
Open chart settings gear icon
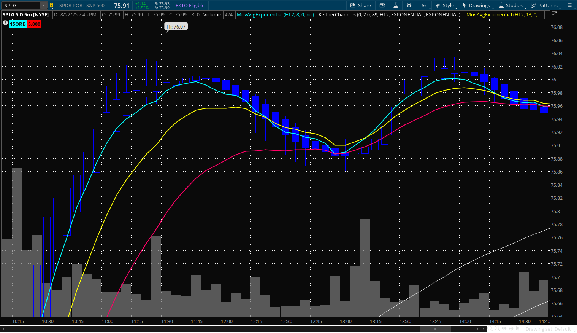(409, 5)
